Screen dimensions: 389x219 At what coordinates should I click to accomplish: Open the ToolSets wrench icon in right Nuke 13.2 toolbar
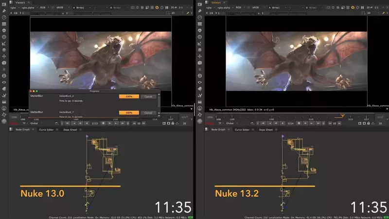pyautogui.click(x=200, y=95)
